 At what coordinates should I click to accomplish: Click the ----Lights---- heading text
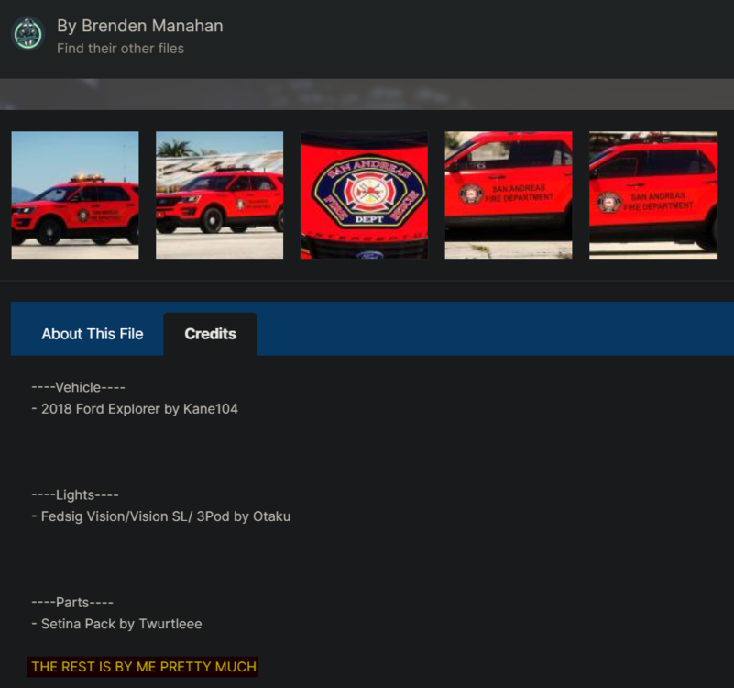(x=75, y=495)
